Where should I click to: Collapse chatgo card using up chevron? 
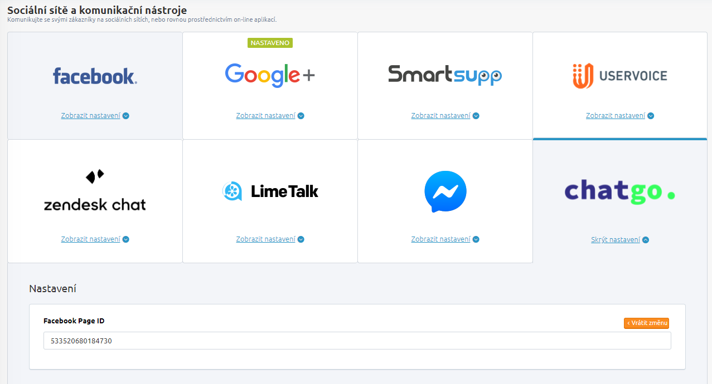646,240
